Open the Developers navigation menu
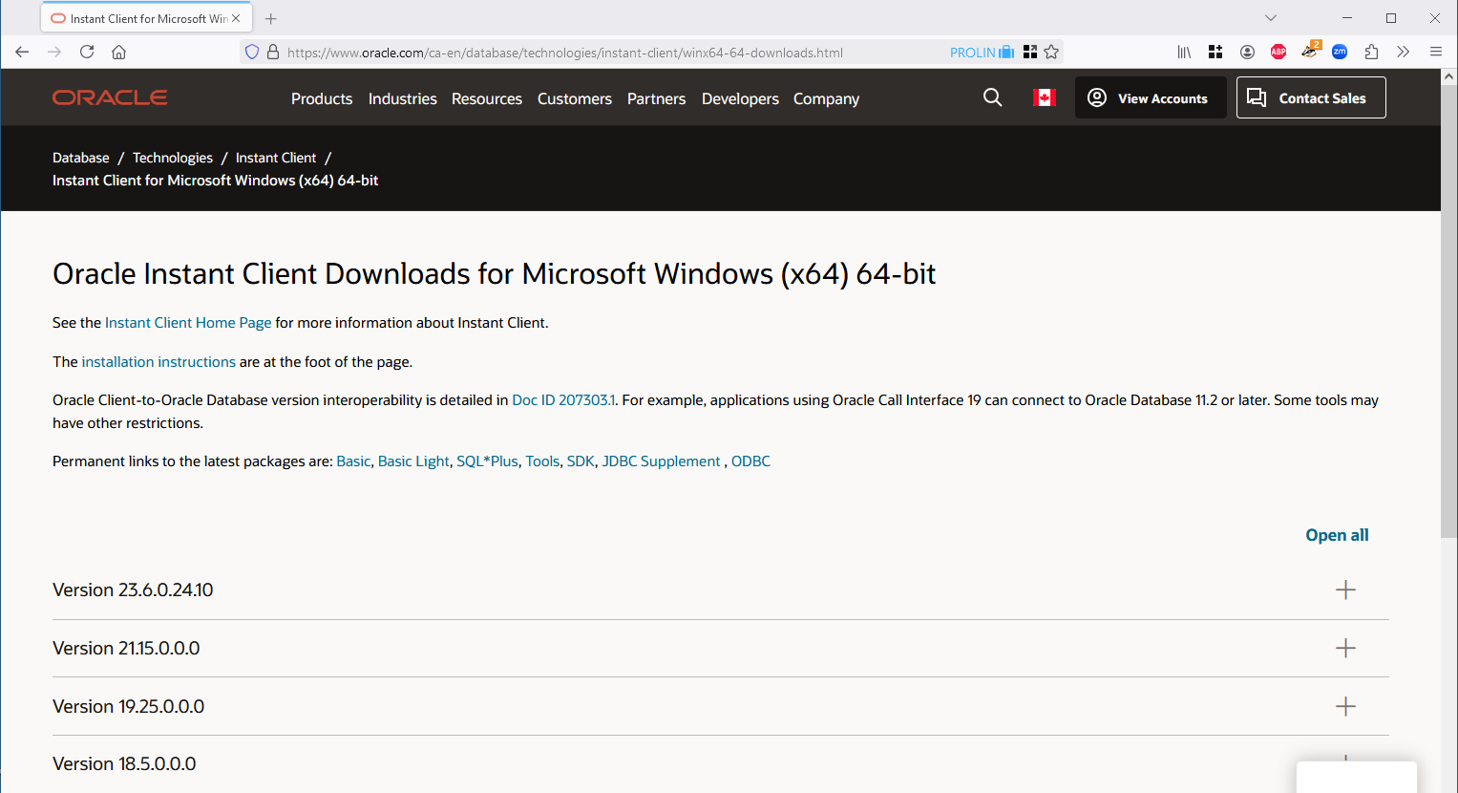Viewport: 1458px width, 793px height. 740,98
